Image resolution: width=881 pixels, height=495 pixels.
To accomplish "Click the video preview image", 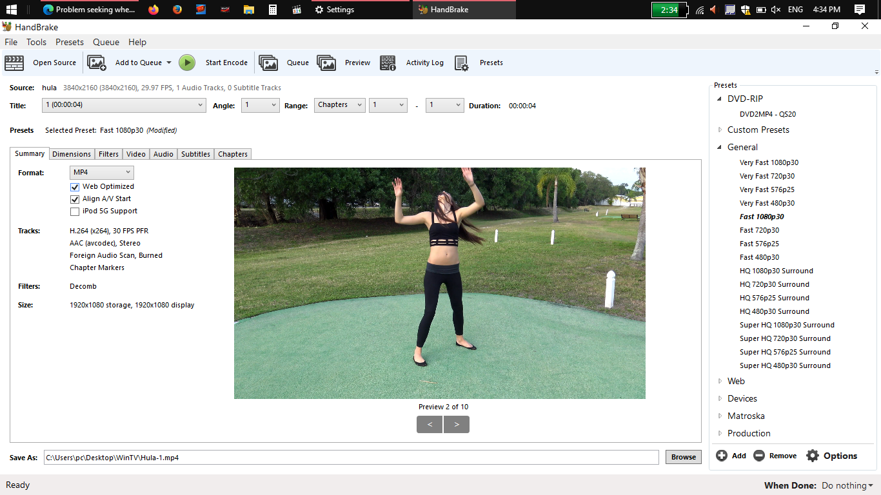I will [440, 283].
